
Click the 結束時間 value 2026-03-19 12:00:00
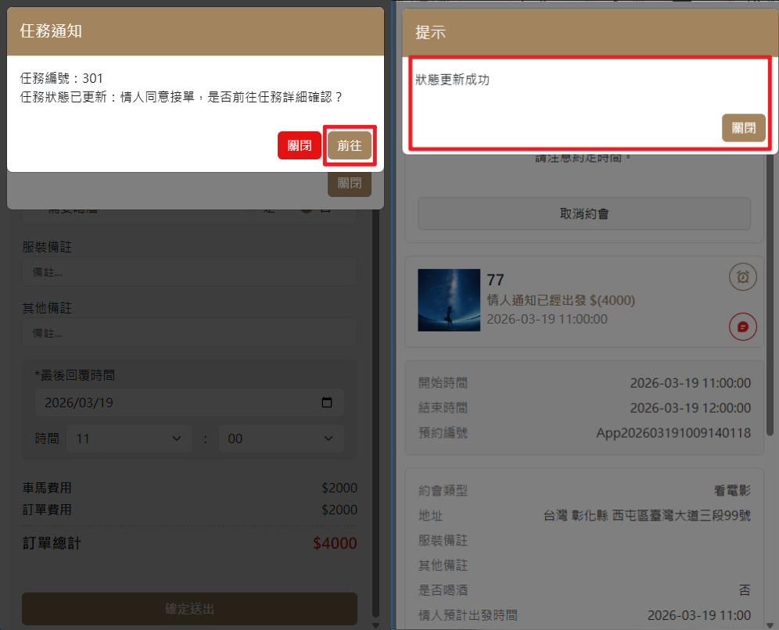point(690,407)
